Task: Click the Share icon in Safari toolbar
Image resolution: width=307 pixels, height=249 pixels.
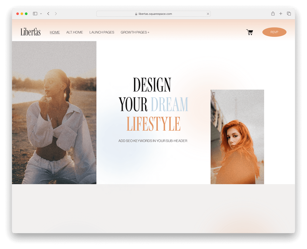Action: pos(273,13)
